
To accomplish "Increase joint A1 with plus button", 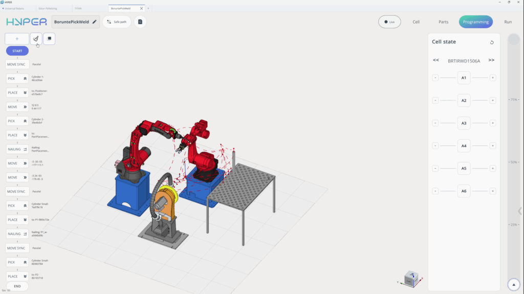I will [493, 78].
